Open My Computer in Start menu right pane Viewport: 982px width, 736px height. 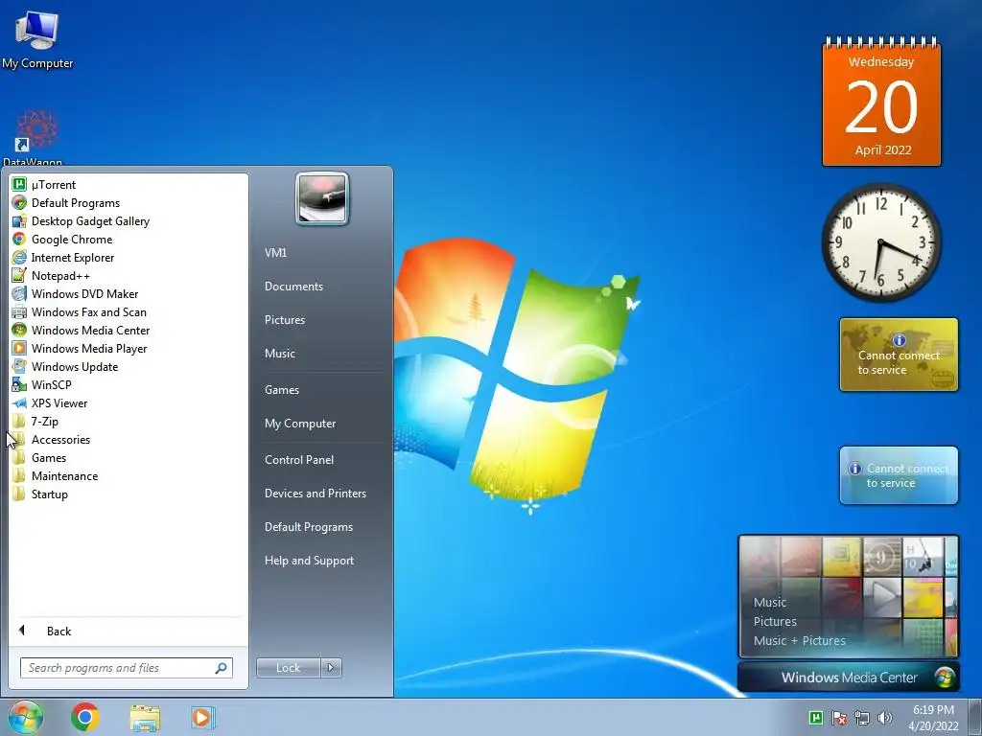[x=300, y=424]
